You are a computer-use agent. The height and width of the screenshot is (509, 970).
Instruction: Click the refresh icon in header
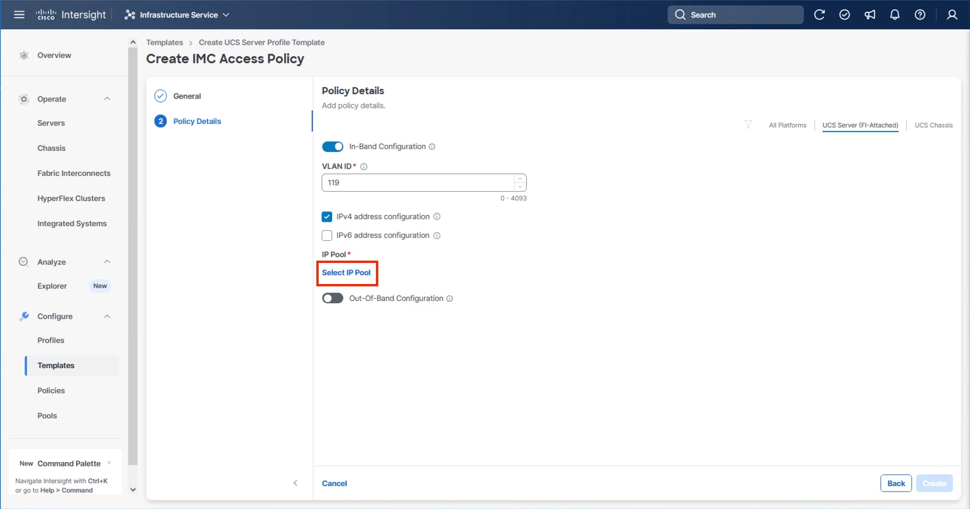[x=819, y=15]
